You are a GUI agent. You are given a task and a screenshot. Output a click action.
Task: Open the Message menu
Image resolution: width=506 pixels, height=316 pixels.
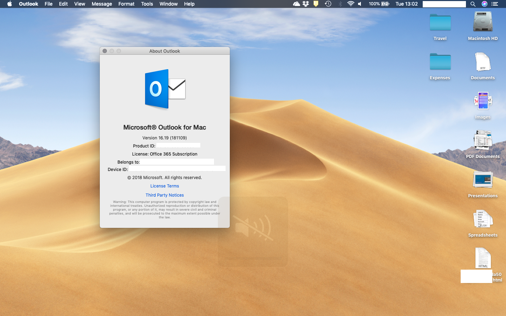coord(102,4)
